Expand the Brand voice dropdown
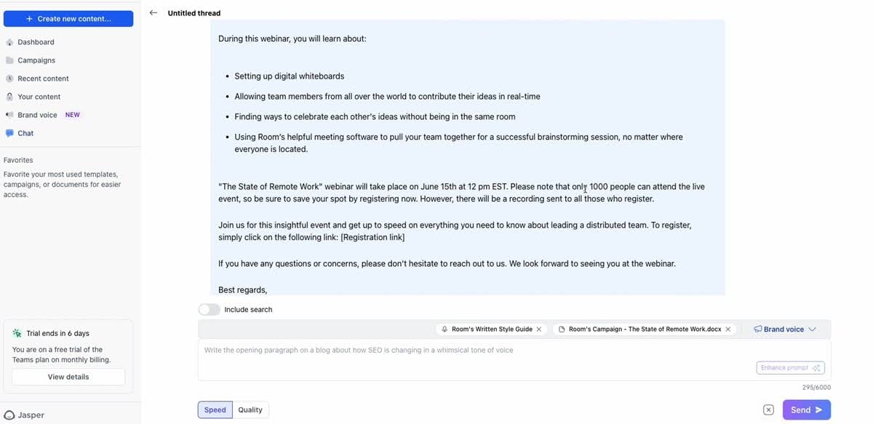 (x=784, y=329)
